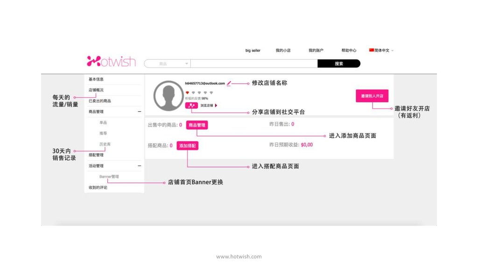Click the 添加搭配 button

click(x=187, y=146)
